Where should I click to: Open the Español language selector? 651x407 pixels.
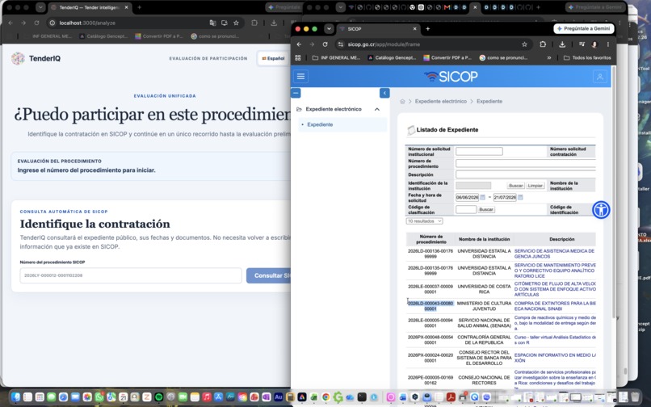click(x=273, y=59)
